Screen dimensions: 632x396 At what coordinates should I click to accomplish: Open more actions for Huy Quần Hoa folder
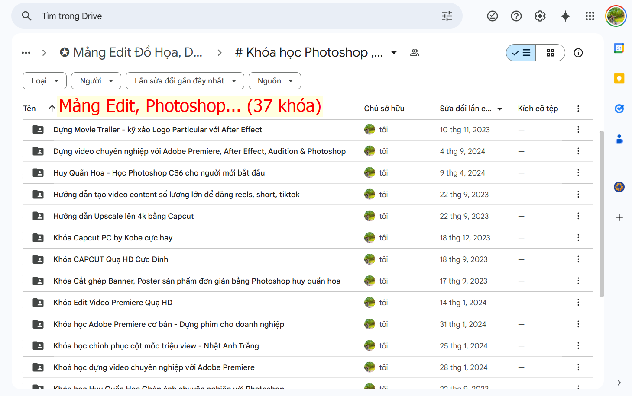pos(578,173)
